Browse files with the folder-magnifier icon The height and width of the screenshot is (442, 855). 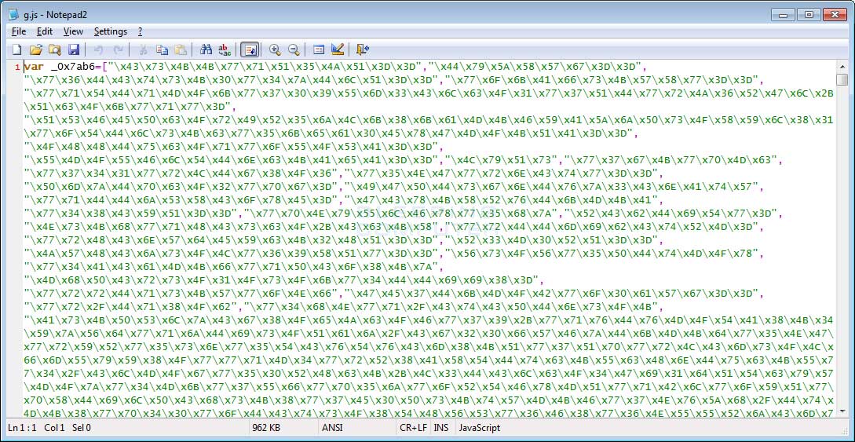click(55, 49)
